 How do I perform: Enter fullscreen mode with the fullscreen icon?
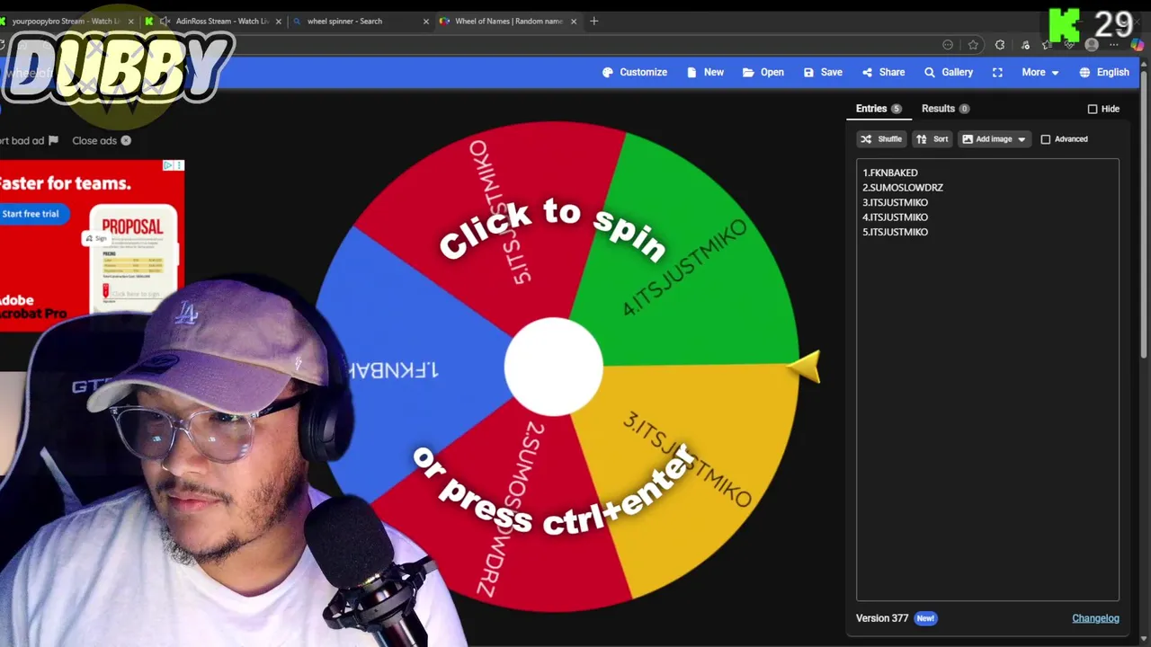997,72
